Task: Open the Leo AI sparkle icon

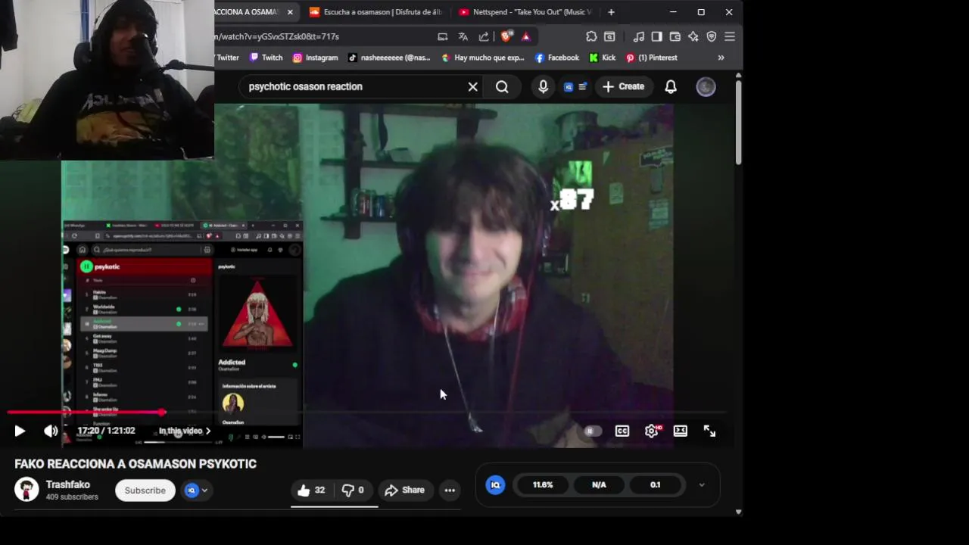Action: [x=693, y=36]
